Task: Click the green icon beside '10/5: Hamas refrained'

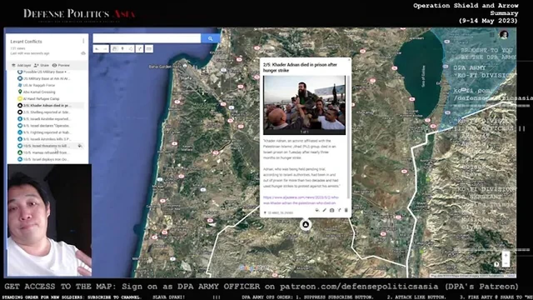Action: pyautogui.click(x=20, y=152)
